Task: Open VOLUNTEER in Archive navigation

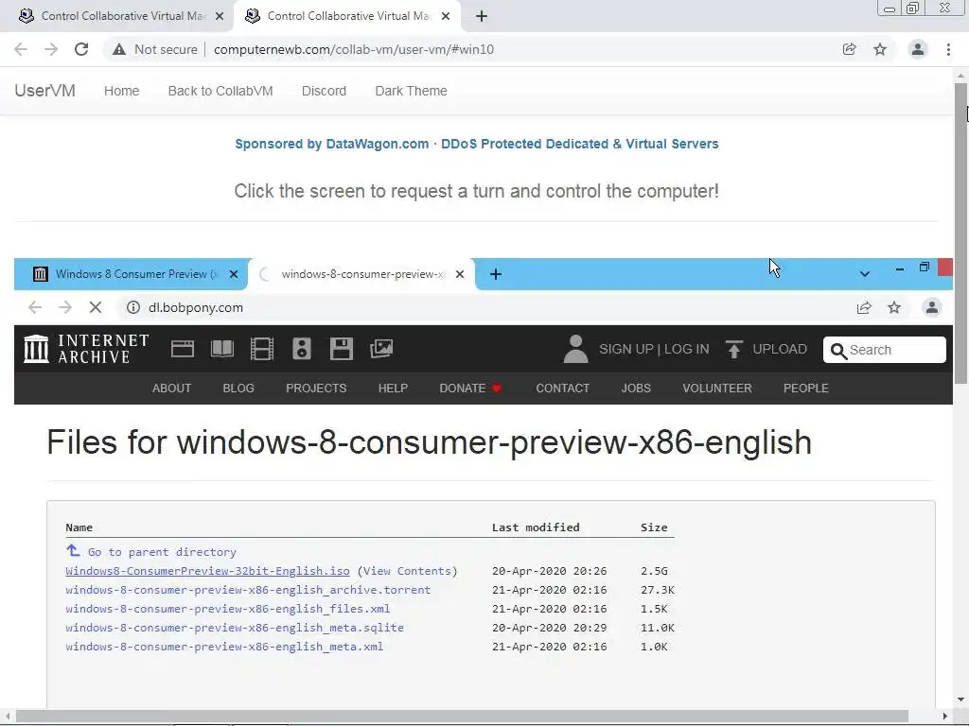Action: point(717,389)
